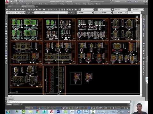
Task: Open the text style dropdown in Styles toolbar
Action: pyautogui.click(x=88, y=9)
